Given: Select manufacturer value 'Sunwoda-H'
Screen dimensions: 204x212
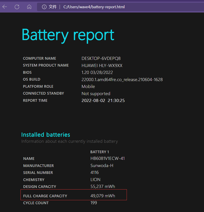Looking at the screenshot, I should click(x=102, y=165).
